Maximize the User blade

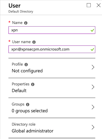point(89,5)
